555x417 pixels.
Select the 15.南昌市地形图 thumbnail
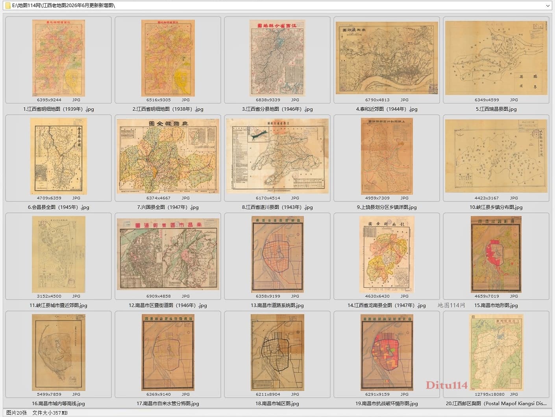click(496, 255)
